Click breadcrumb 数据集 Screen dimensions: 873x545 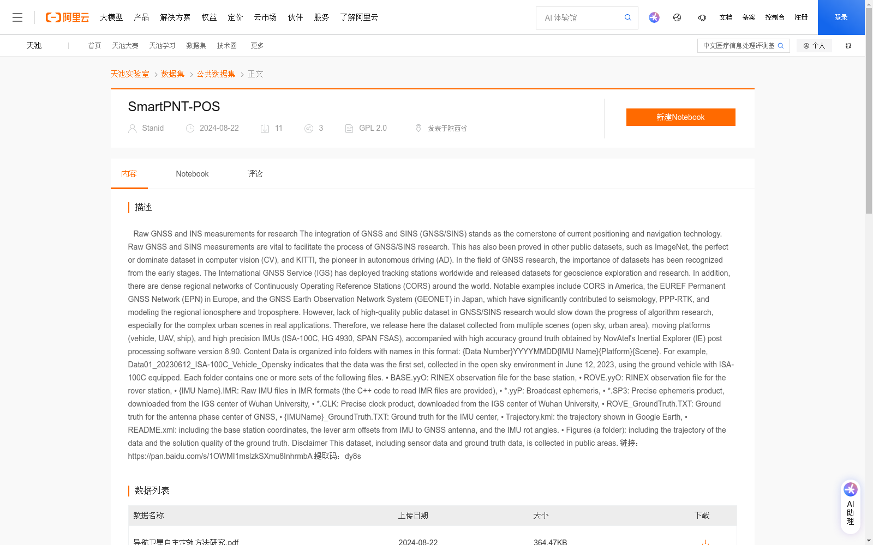click(173, 74)
